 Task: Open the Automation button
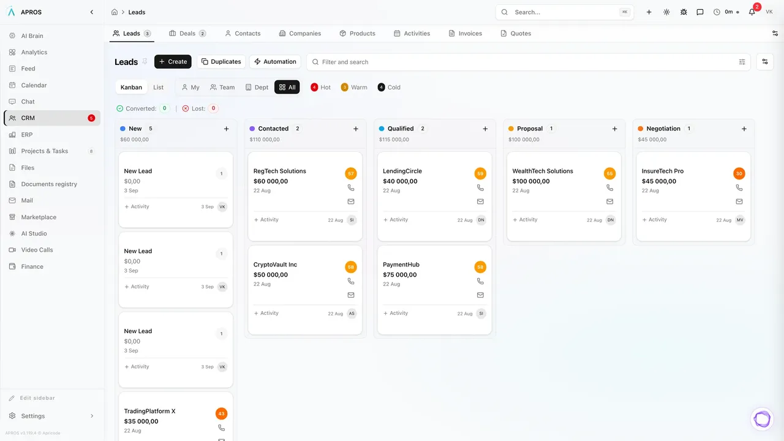click(x=275, y=62)
